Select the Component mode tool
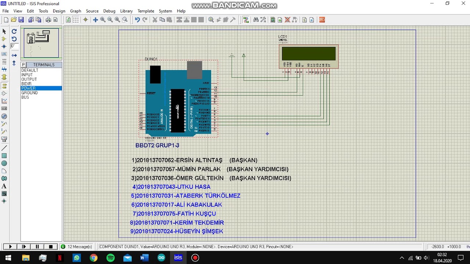 point(4,39)
